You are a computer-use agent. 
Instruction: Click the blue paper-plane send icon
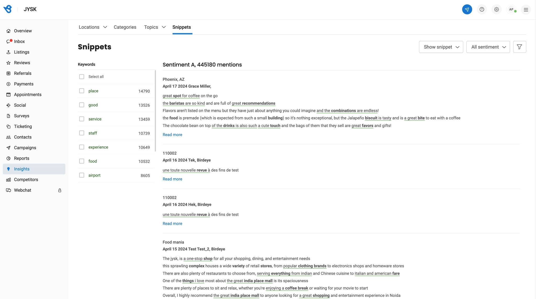coord(467,9)
